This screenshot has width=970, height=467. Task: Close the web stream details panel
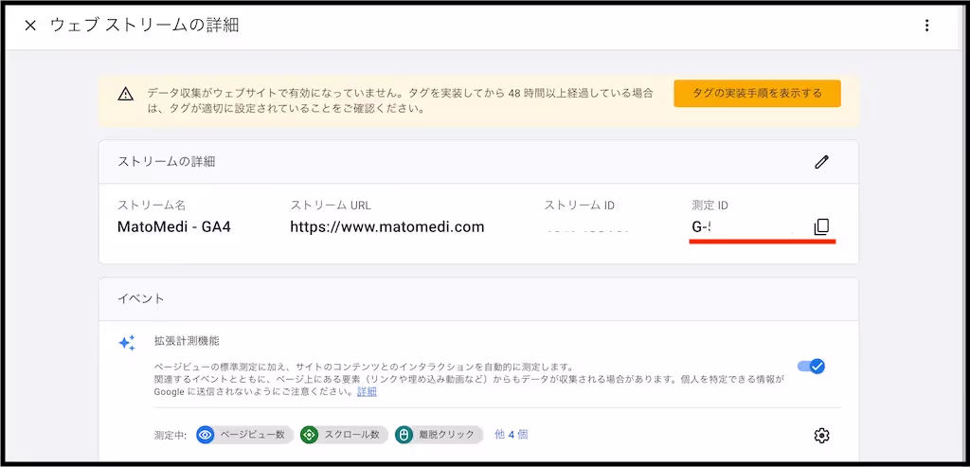30,26
